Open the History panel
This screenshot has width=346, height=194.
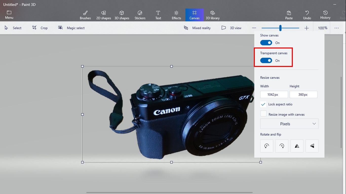pyautogui.click(x=325, y=15)
